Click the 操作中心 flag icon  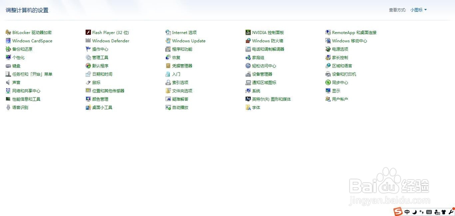(x=88, y=49)
